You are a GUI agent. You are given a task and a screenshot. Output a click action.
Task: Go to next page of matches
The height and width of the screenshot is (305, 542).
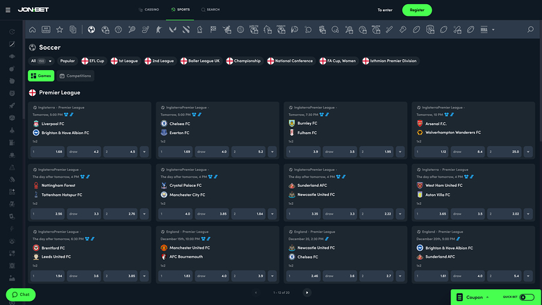[306, 292]
